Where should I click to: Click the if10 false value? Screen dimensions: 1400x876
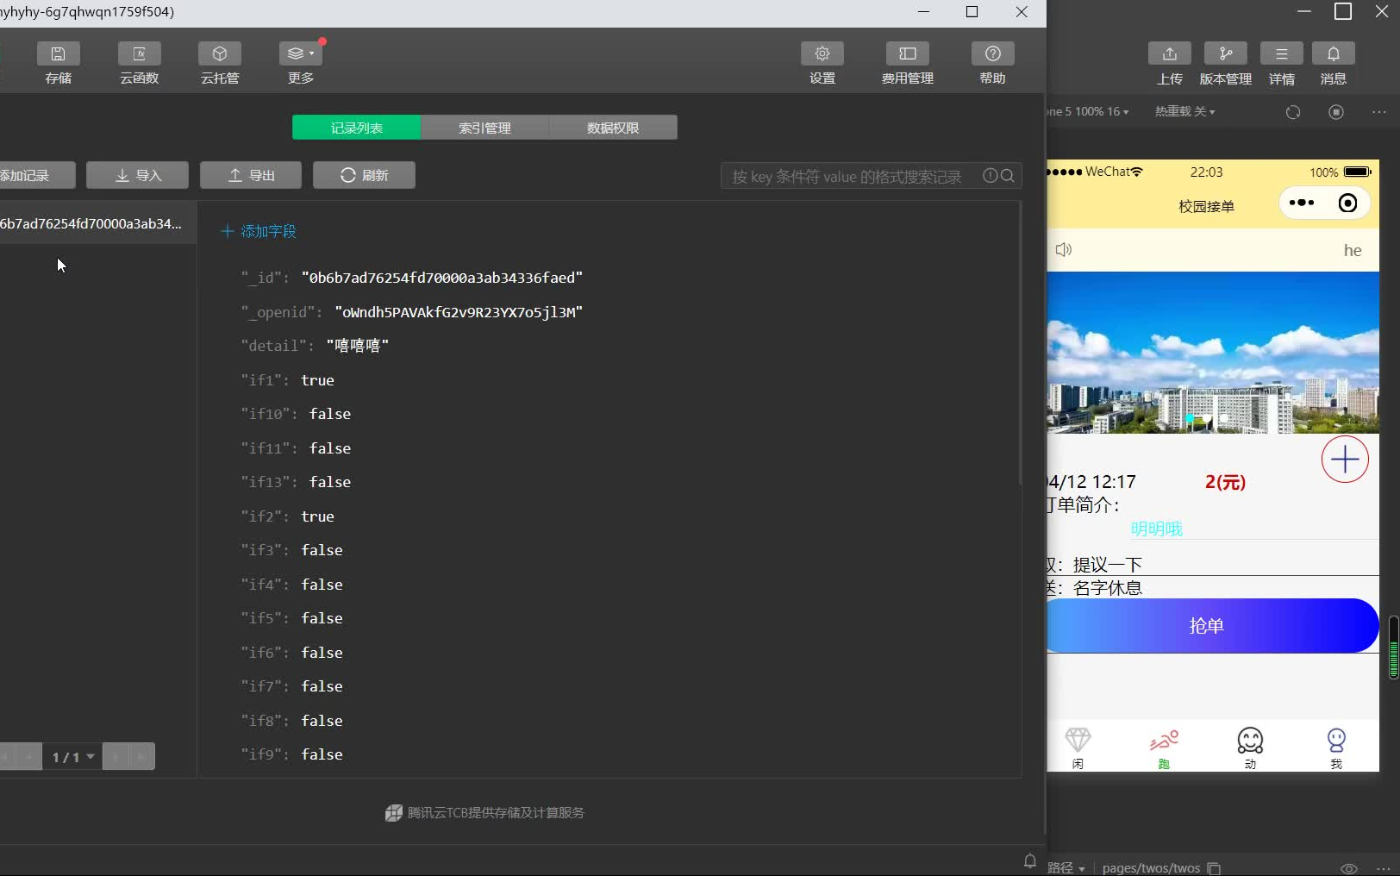pos(330,414)
